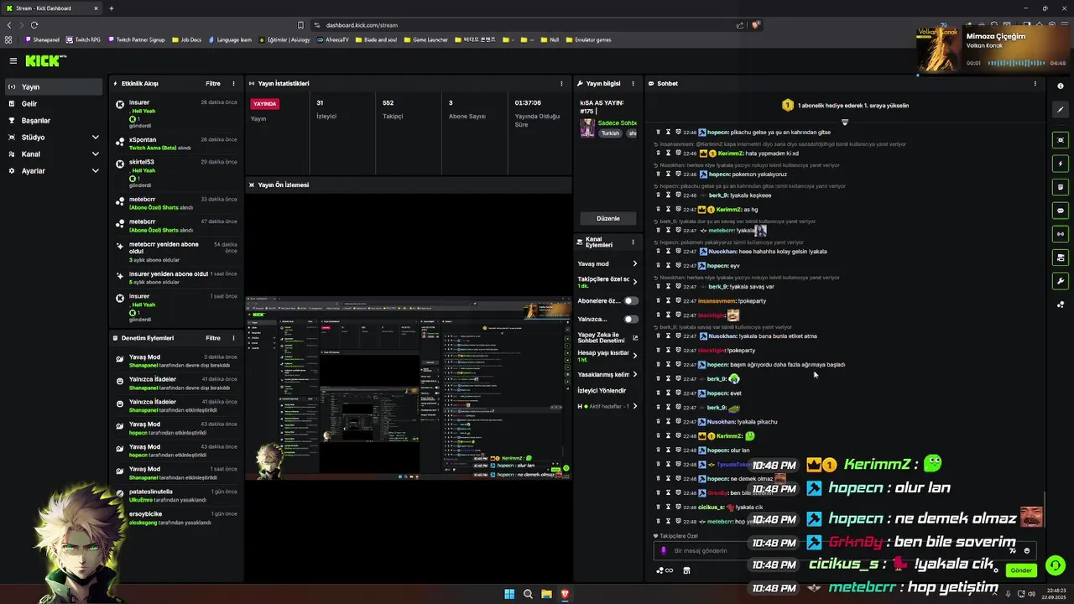Go to the Yayın sidebar page
The width and height of the screenshot is (1074, 604).
point(54,86)
